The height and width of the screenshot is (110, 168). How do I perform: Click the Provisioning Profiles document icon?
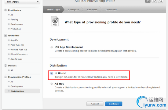(x=5, y=77)
